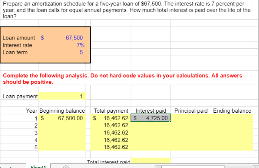Image resolution: width=259 pixels, height=168 pixels.
Task: Select year 1 beginning balance 67,500.00
Action: tap(62, 118)
